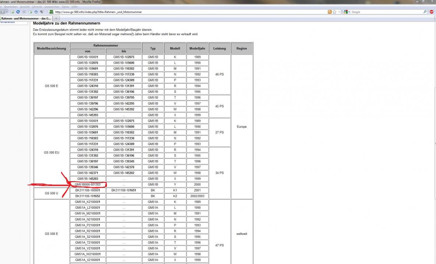Open the Google search engine dropdown
Viewport: 436px width, 264px height.
point(347,12)
